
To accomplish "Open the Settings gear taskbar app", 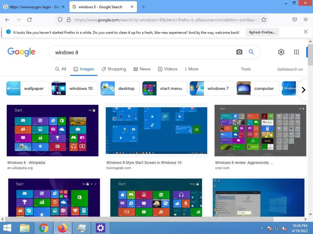I will click(100, 228).
